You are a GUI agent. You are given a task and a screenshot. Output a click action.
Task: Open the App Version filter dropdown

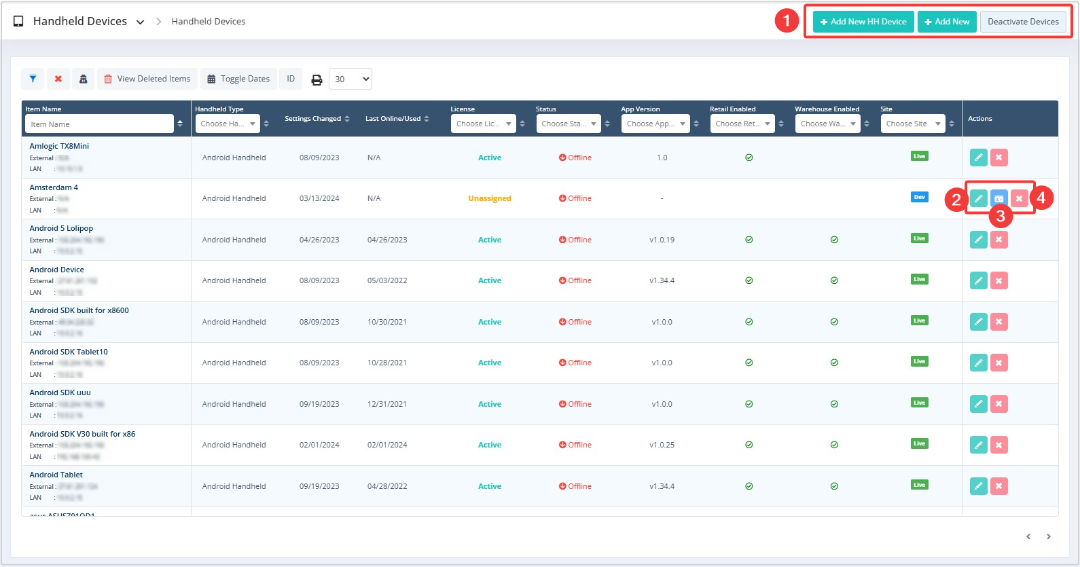655,124
